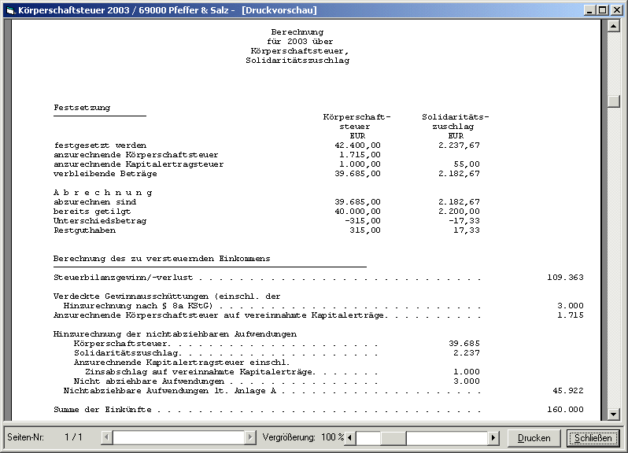628x453 pixels.
Task: Click the Vergrößerung slider thumb
Action: (x=393, y=437)
